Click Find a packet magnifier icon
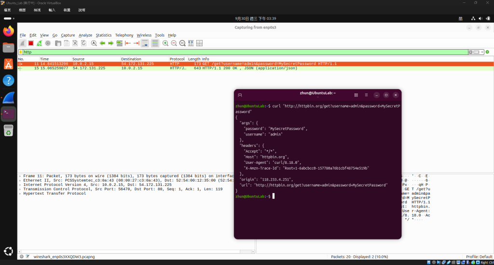 click(94, 43)
